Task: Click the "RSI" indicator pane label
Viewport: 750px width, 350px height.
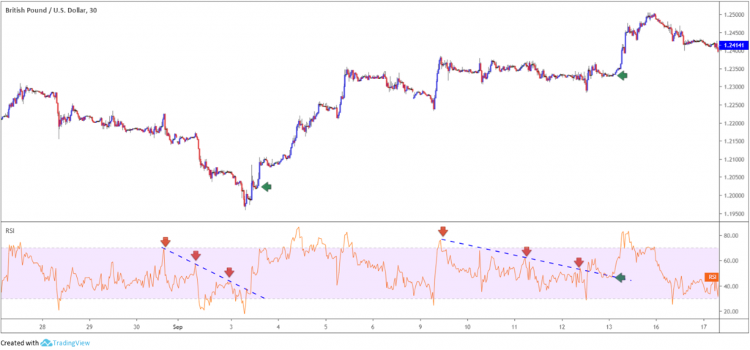Action: tap(10, 231)
